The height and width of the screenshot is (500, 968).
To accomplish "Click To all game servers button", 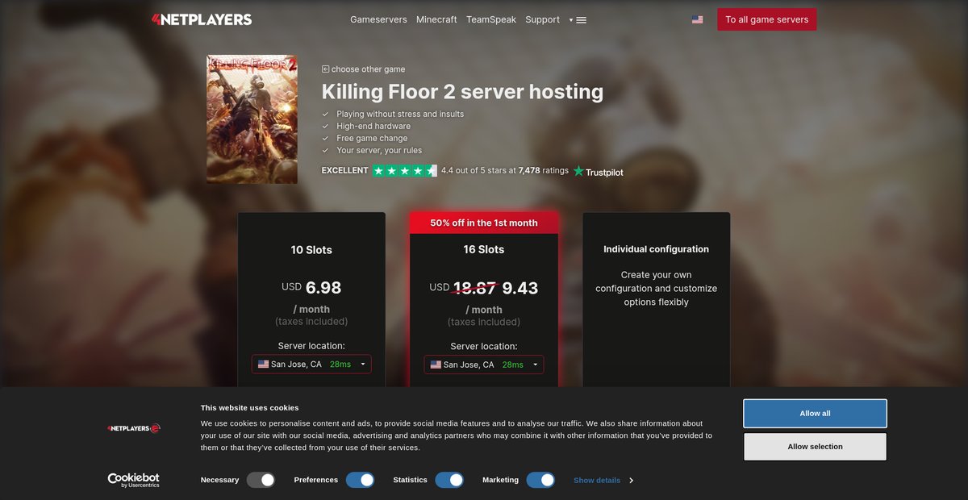I will click(x=767, y=19).
